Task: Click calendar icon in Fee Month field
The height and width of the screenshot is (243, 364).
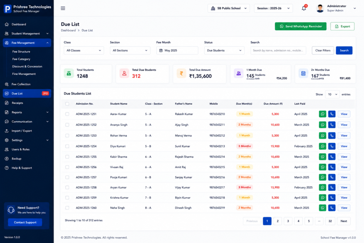Action: (161, 51)
